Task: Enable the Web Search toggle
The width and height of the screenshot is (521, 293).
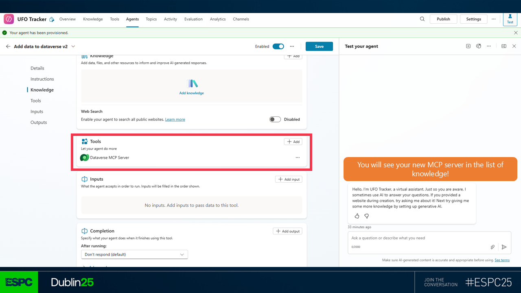Action: (275, 119)
